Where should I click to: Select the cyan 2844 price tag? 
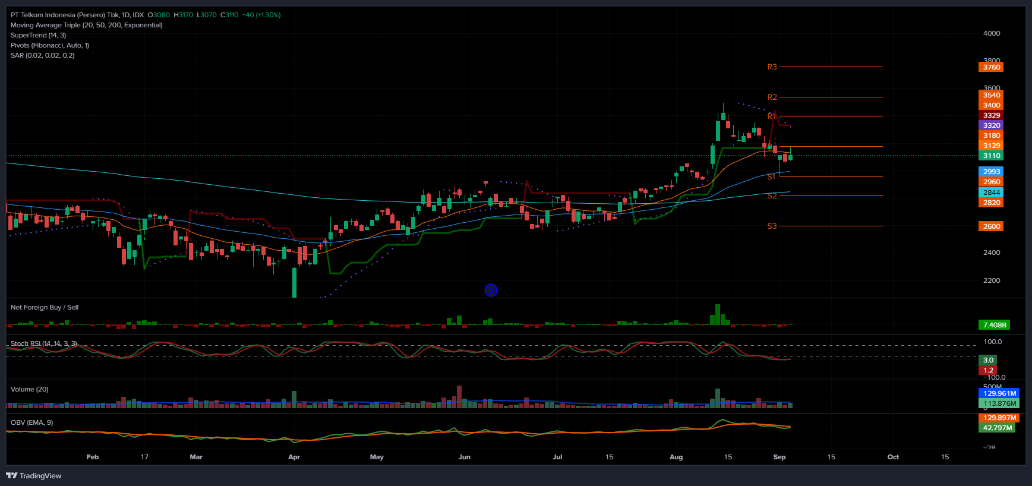tap(991, 192)
